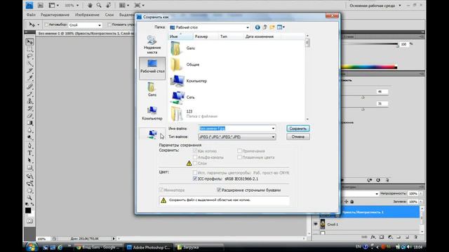Create a new folder in the Save dialog
The image size is (449, 252).
click(272, 27)
